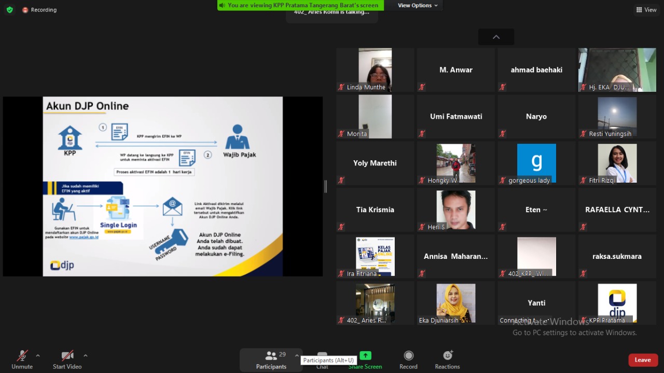
Task: Open the View Options dropdown
Action: pos(418,5)
